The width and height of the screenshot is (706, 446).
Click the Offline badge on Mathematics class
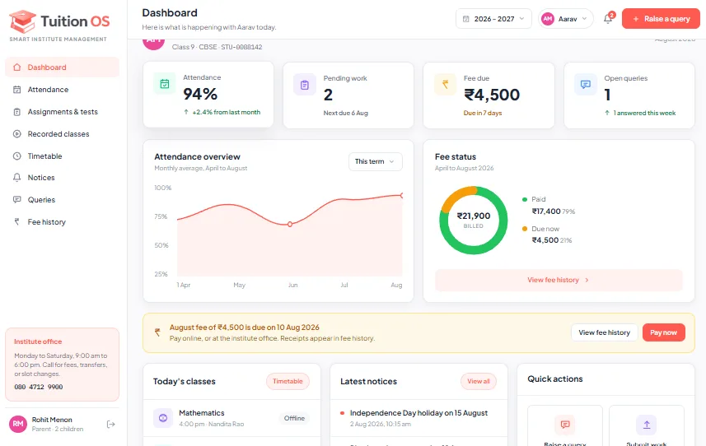[294, 418]
